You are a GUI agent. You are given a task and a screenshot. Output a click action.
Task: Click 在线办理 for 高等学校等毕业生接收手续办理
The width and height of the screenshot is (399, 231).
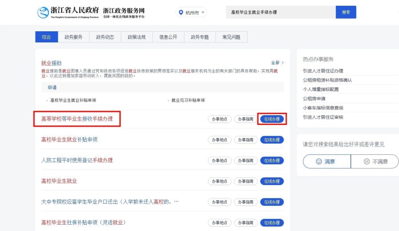272,119
